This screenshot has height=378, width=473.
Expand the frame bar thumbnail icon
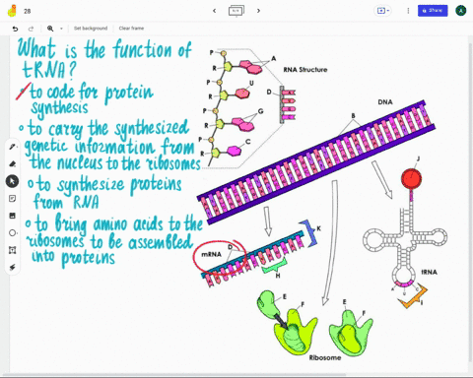tap(236, 11)
